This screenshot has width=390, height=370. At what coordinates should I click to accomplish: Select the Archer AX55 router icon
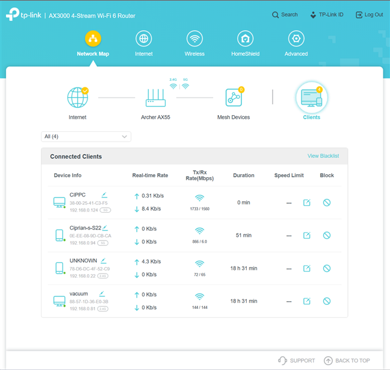tap(155, 98)
